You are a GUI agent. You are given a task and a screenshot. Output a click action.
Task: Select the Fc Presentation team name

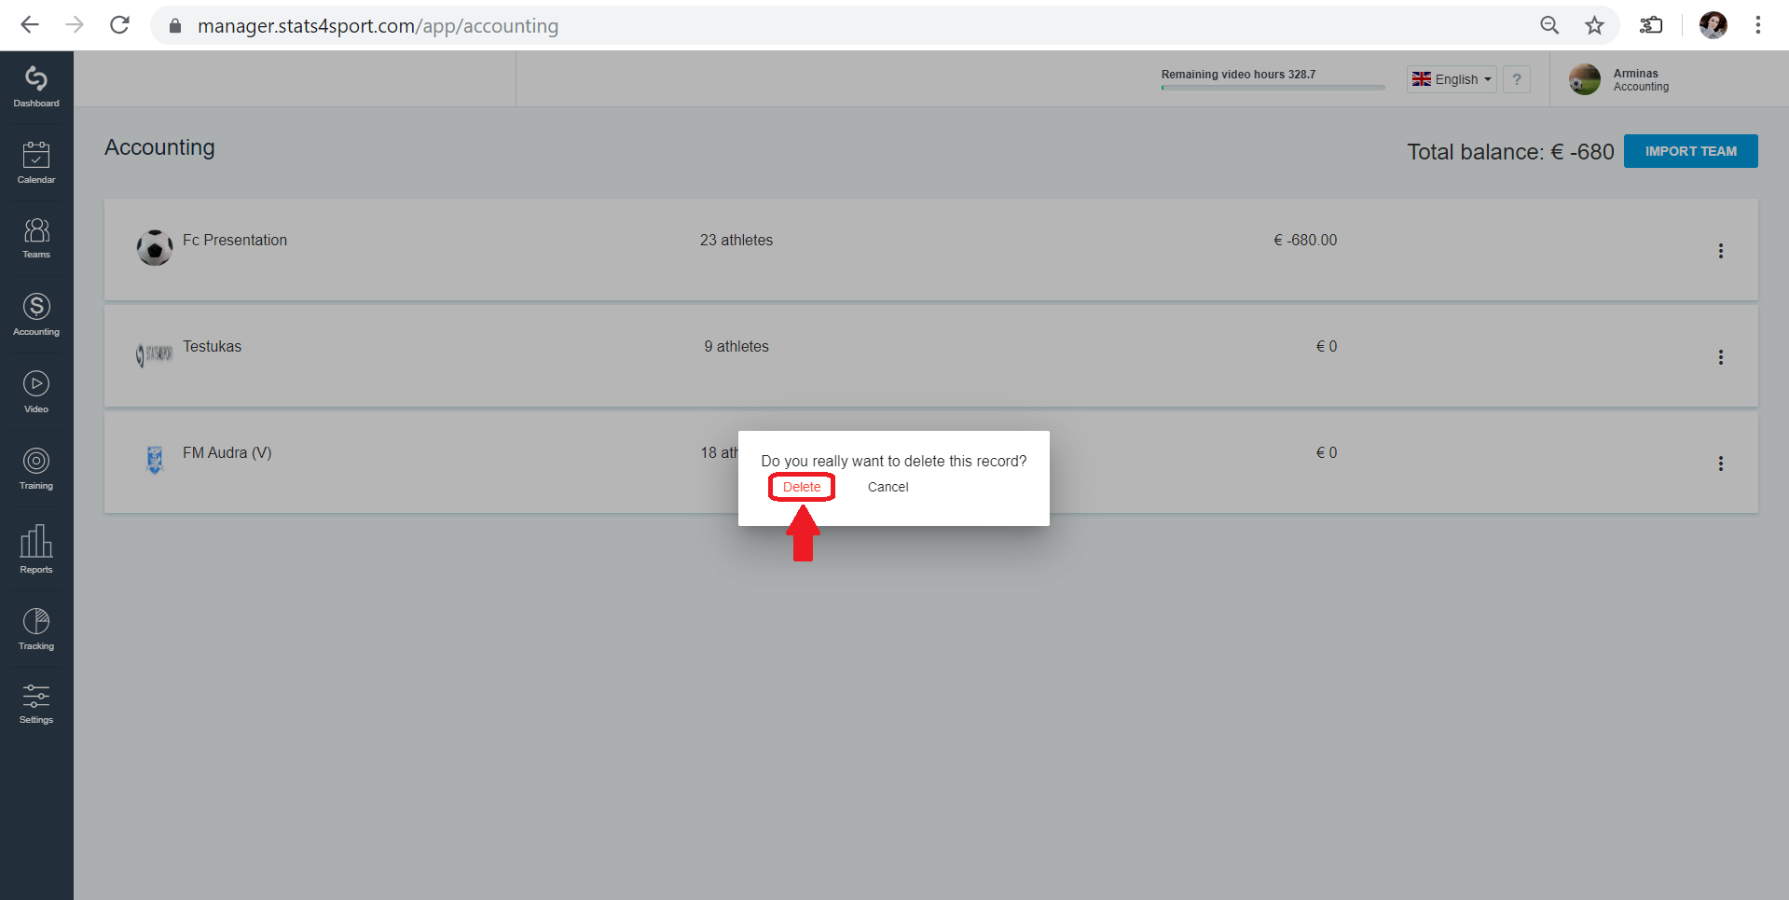235,240
